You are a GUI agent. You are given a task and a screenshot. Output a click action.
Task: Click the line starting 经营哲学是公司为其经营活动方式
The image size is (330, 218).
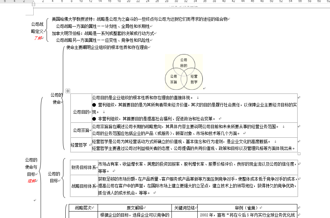181,141
